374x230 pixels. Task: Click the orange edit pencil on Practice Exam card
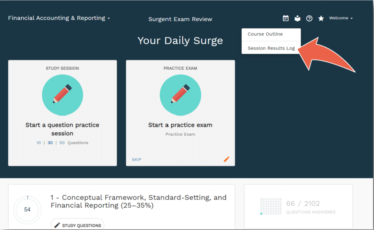226,159
